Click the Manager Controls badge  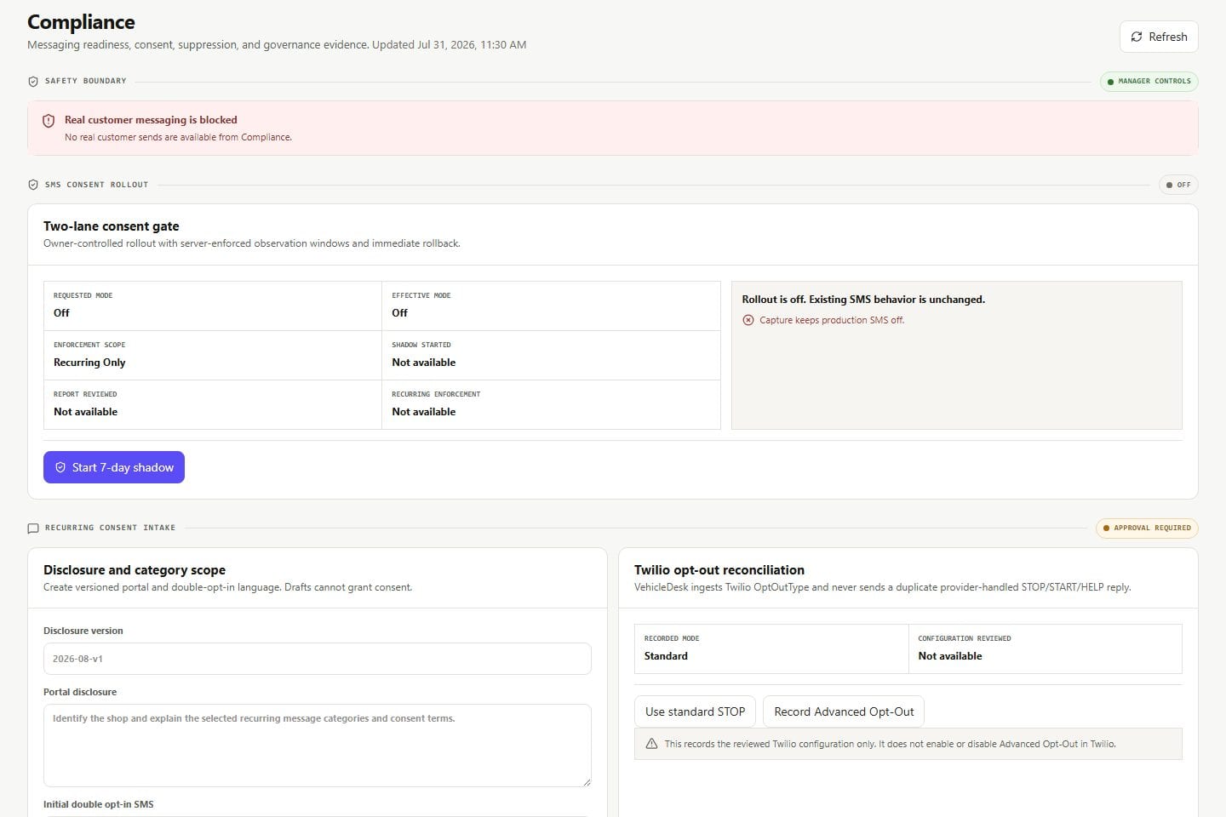(1149, 82)
